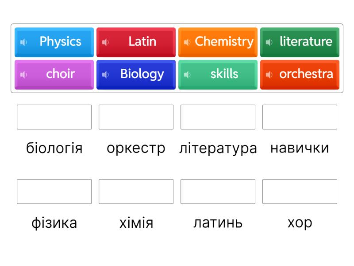Choose the drop slot above латинь
Viewport: 354px width, 266px height.
click(x=218, y=192)
